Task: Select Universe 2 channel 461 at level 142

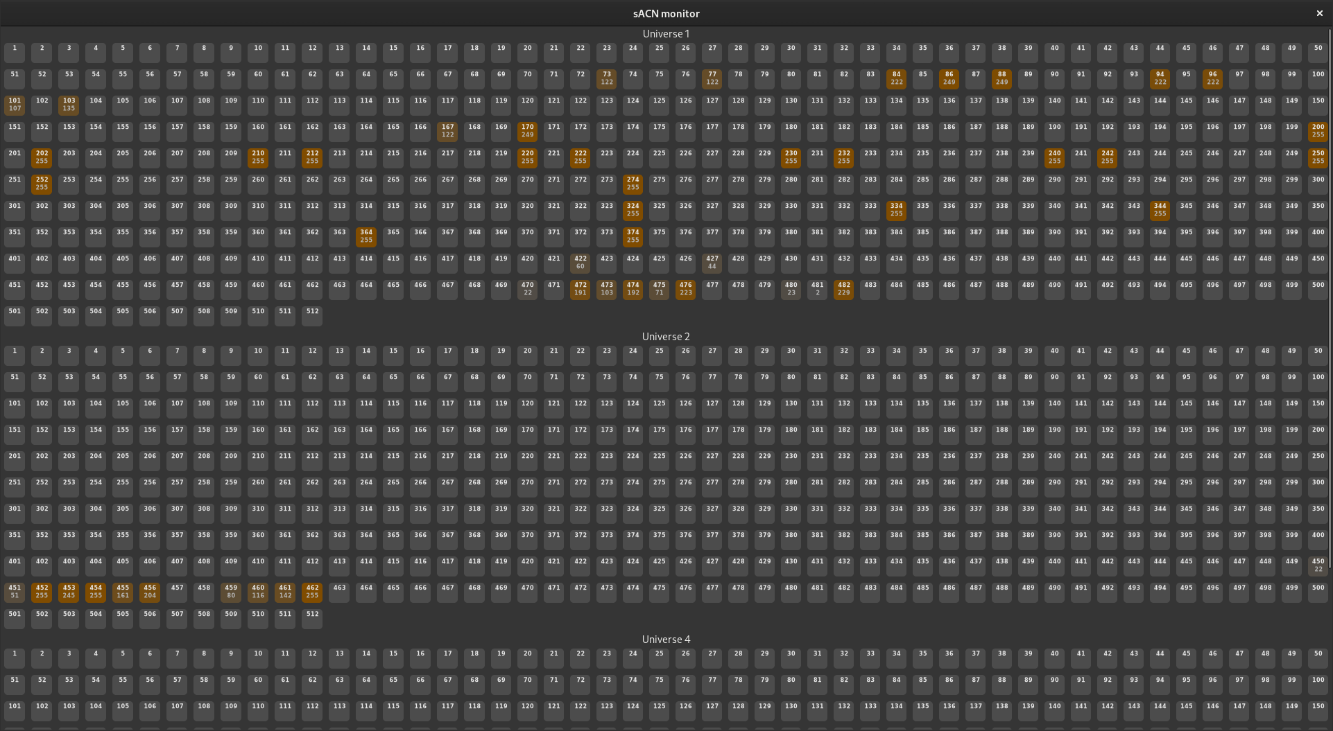Action: pyautogui.click(x=285, y=592)
